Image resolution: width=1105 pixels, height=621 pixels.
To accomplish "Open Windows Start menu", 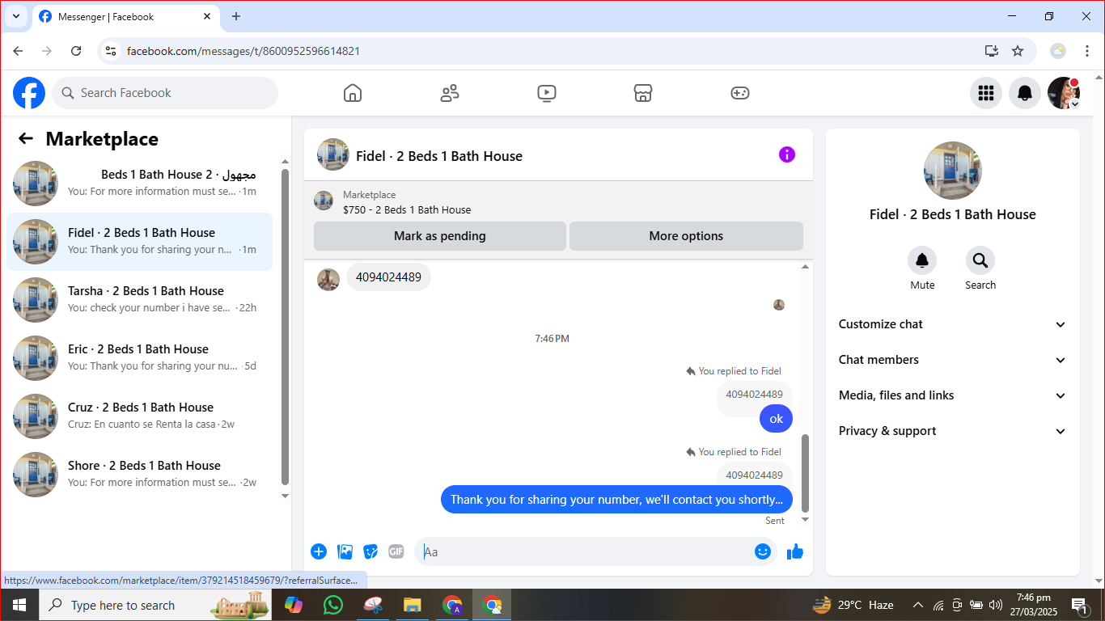I will pos(19,605).
